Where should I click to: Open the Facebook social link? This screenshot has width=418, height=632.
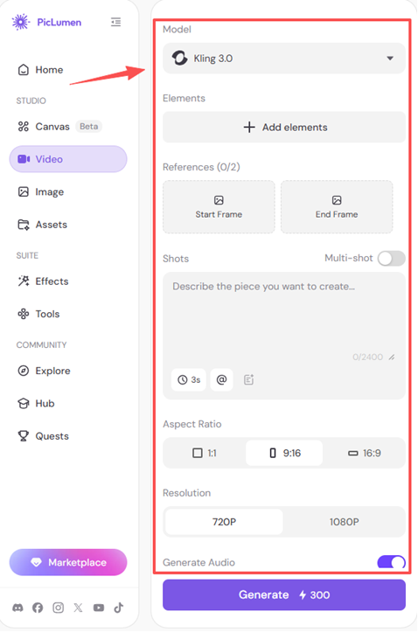(38, 608)
